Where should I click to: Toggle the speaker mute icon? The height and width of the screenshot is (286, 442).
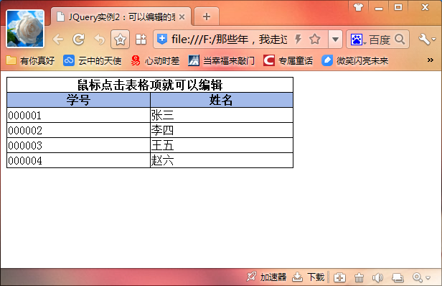pyautogui.click(x=377, y=277)
